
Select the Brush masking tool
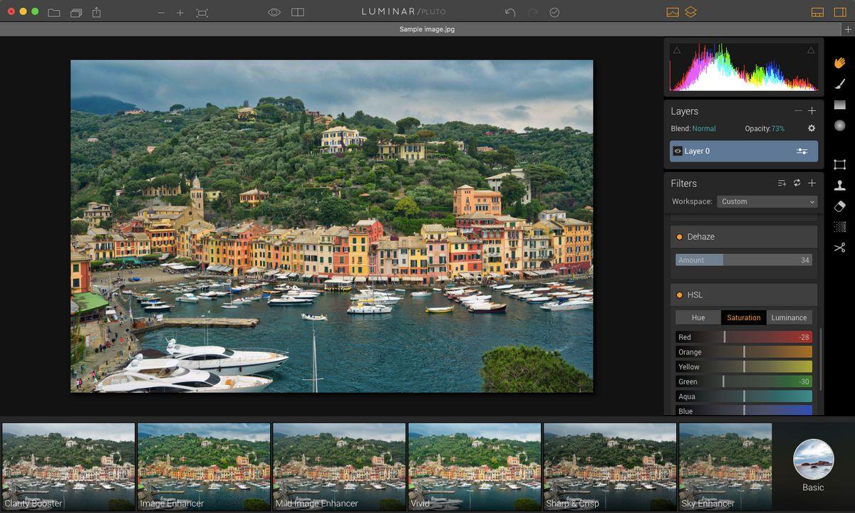point(840,84)
